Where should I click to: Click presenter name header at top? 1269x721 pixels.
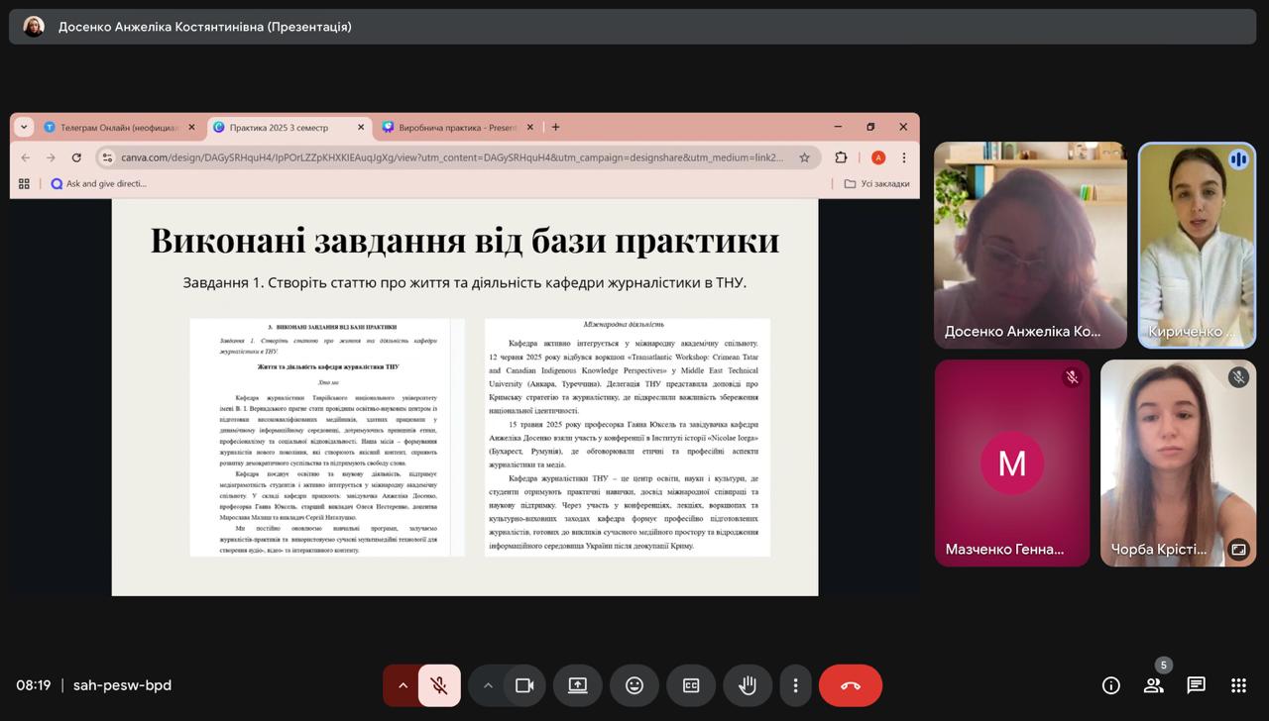pos(204,27)
